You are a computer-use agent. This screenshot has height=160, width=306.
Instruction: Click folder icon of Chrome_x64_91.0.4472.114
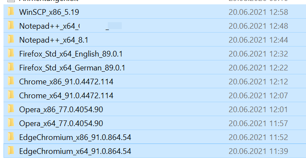tap(11, 95)
